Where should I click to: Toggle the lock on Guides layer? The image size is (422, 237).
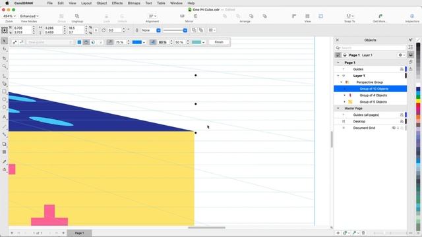[402, 69]
